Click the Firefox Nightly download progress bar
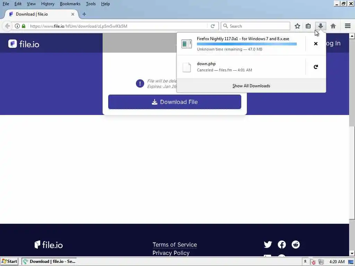The width and height of the screenshot is (355, 266). (247, 44)
